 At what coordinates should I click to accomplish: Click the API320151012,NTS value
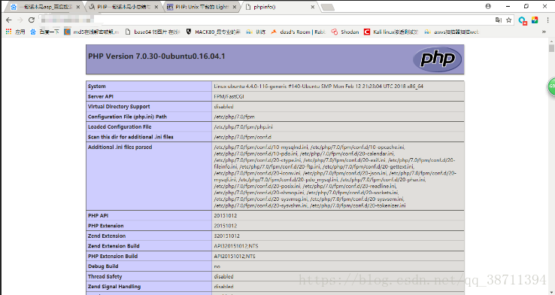(x=235, y=246)
